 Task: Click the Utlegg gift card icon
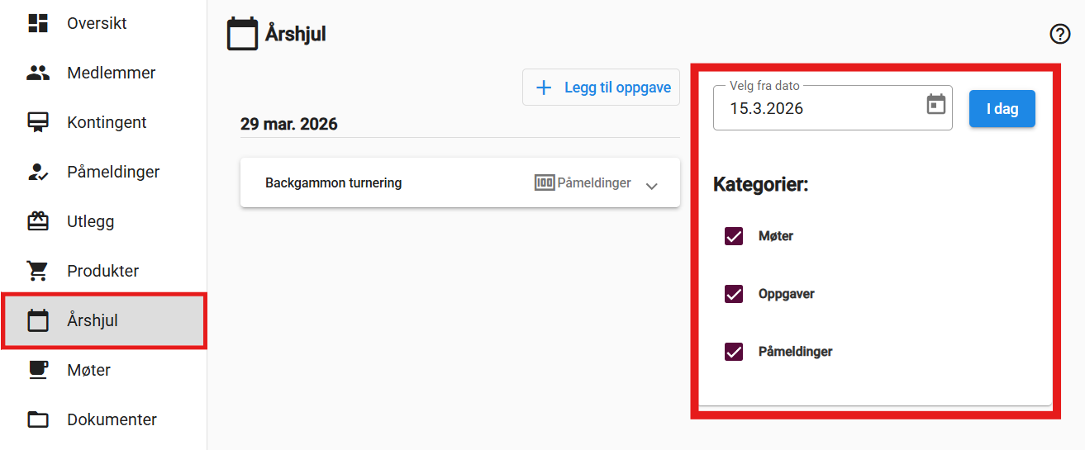point(38,221)
